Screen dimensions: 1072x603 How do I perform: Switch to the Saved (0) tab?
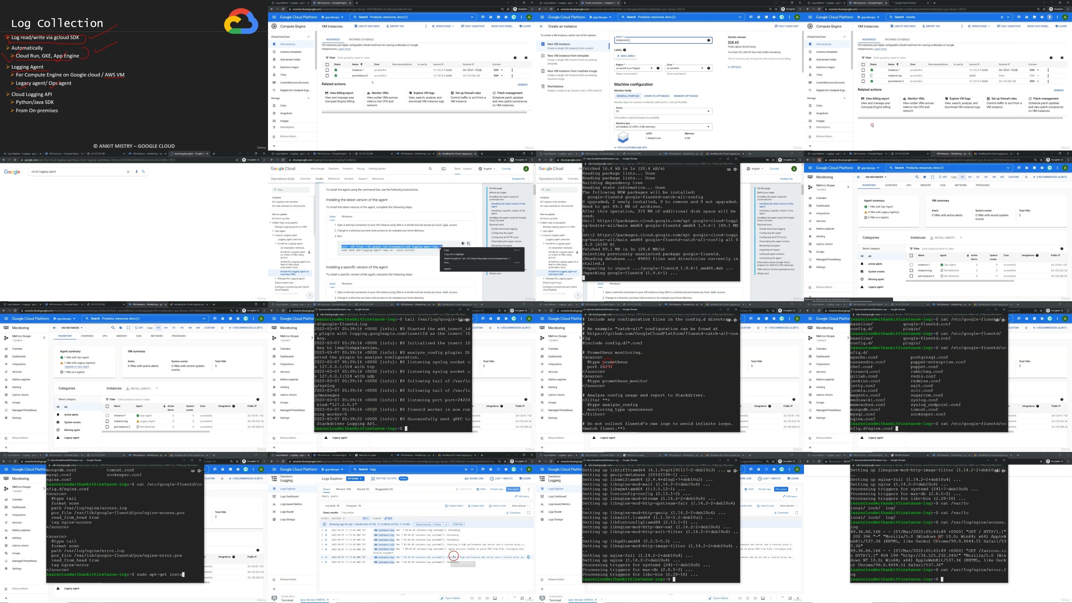363,489
